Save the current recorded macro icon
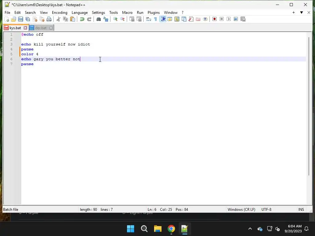This screenshot has height=236, width=315. tap(243, 19)
